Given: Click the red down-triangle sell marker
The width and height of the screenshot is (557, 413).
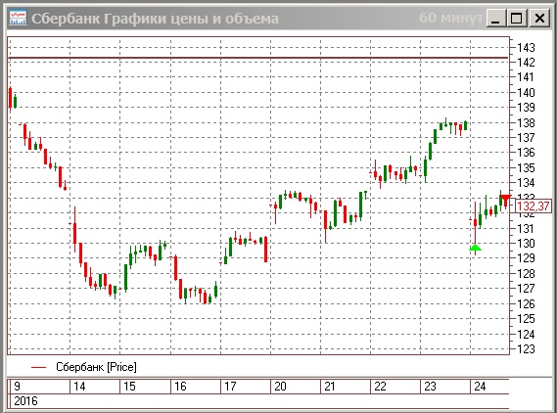Looking at the screenshot, I should pyautogui.click(x=505, y=199).
